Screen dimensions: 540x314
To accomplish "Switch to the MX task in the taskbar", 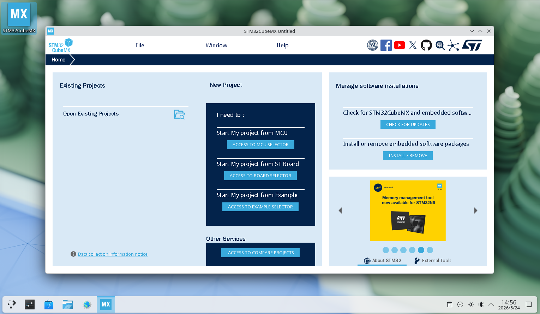I will coord(106,304).
